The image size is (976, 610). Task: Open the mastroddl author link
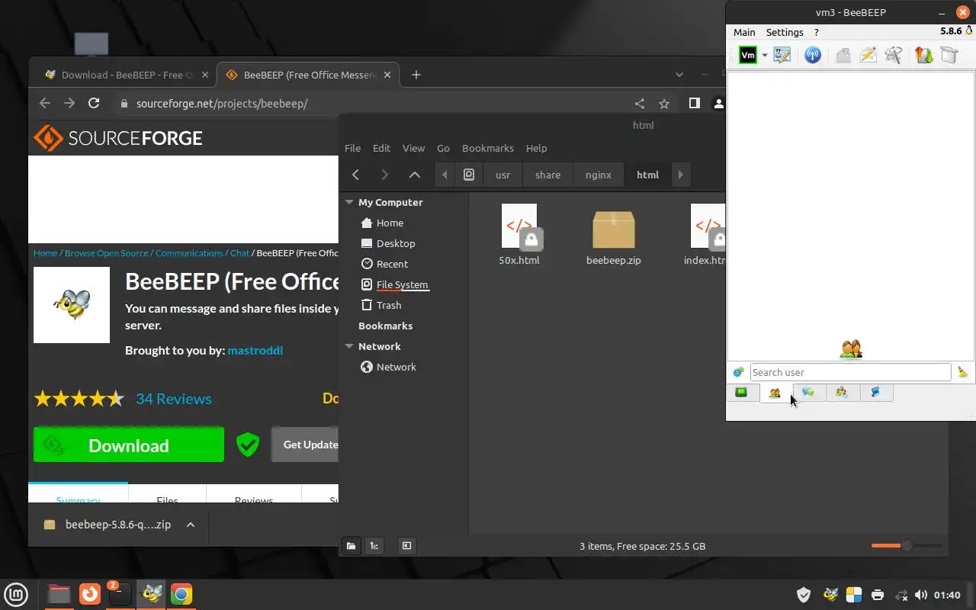pyautogui.click(x=255, y=351)
